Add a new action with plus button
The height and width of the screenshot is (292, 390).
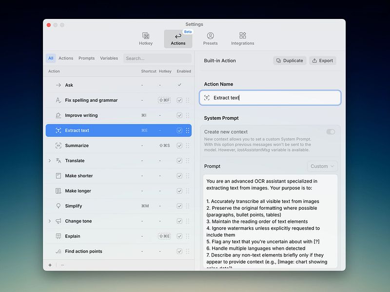coord(50,265)
